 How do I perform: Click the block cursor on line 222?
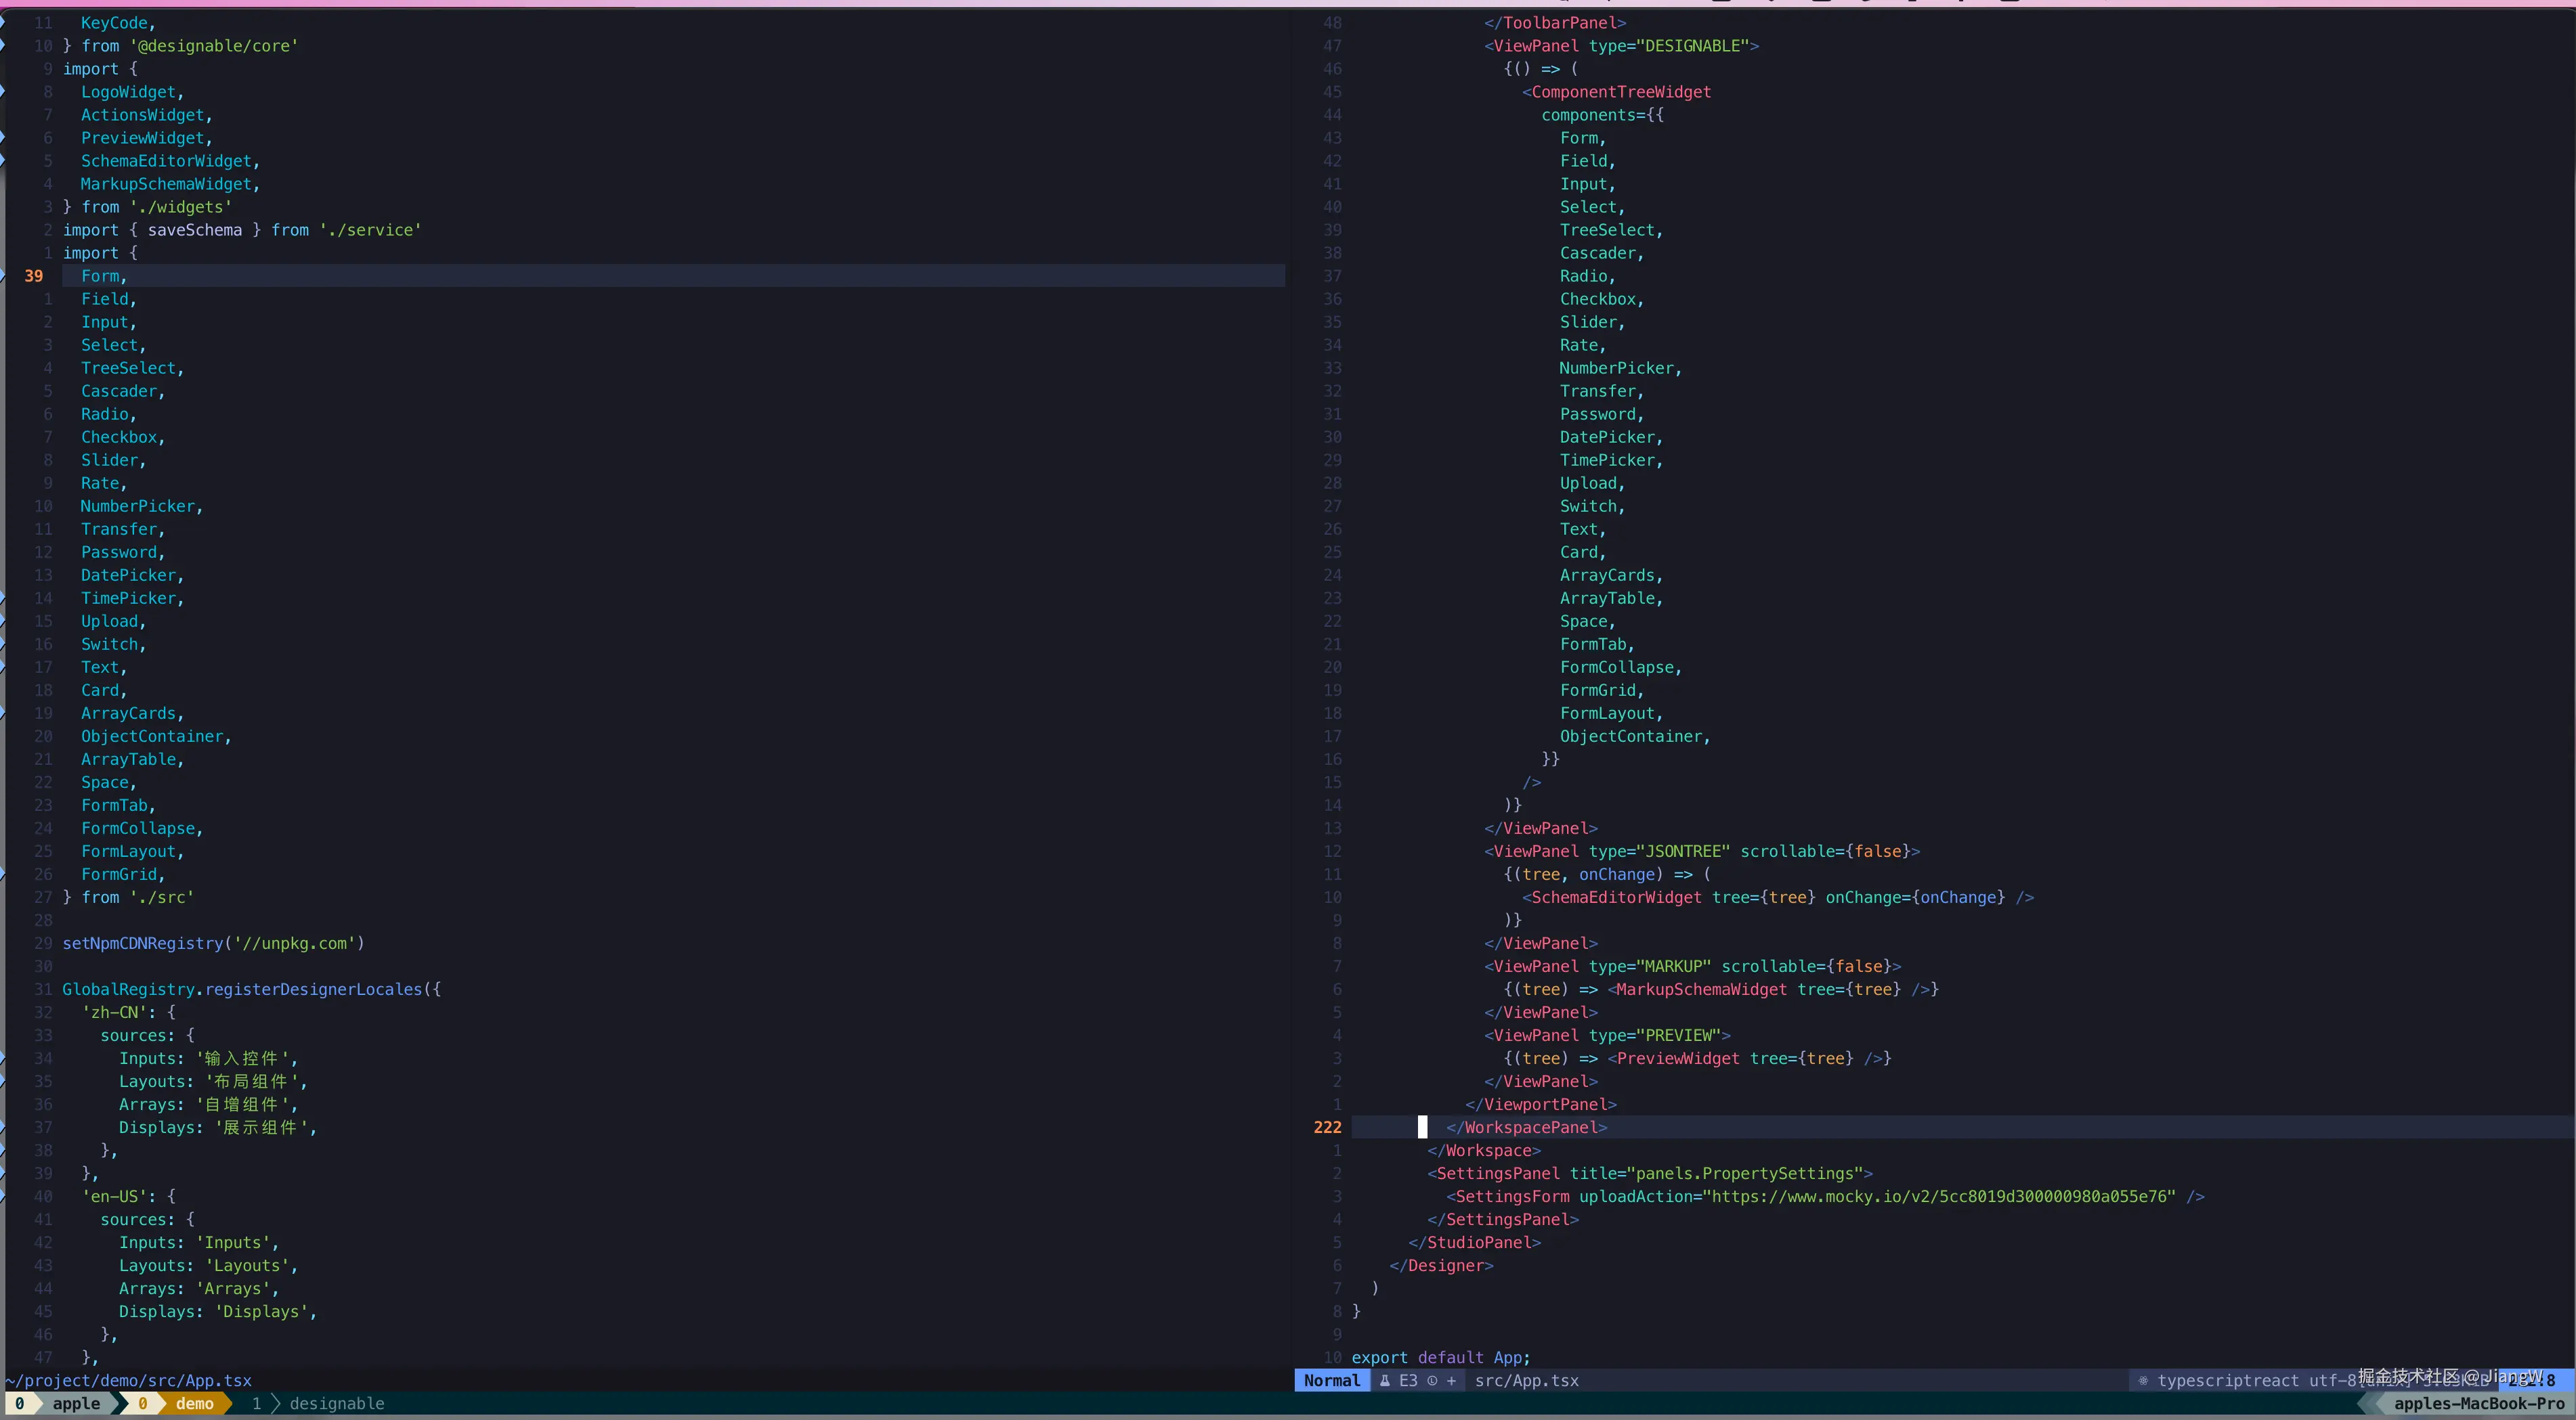[x=1422, y=1127]
